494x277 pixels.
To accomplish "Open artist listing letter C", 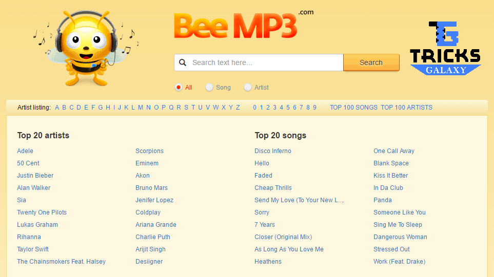I will (x=71, y=108).
